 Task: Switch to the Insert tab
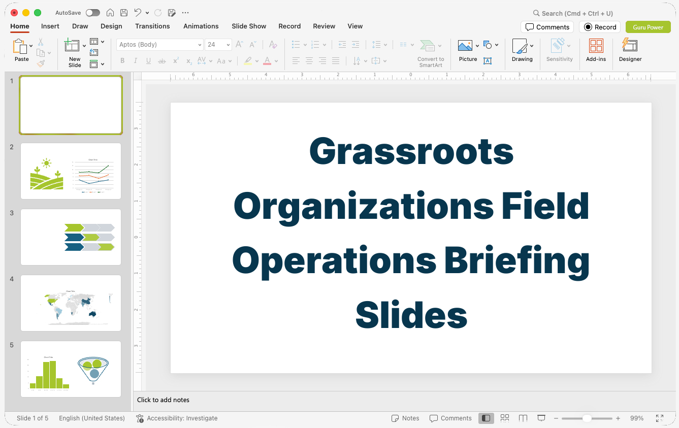point(50,26)
